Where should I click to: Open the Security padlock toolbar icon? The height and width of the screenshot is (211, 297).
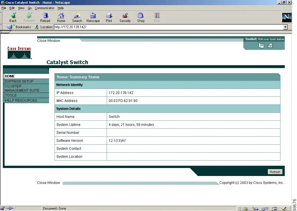pyautogui.click(x=125, y=16)
